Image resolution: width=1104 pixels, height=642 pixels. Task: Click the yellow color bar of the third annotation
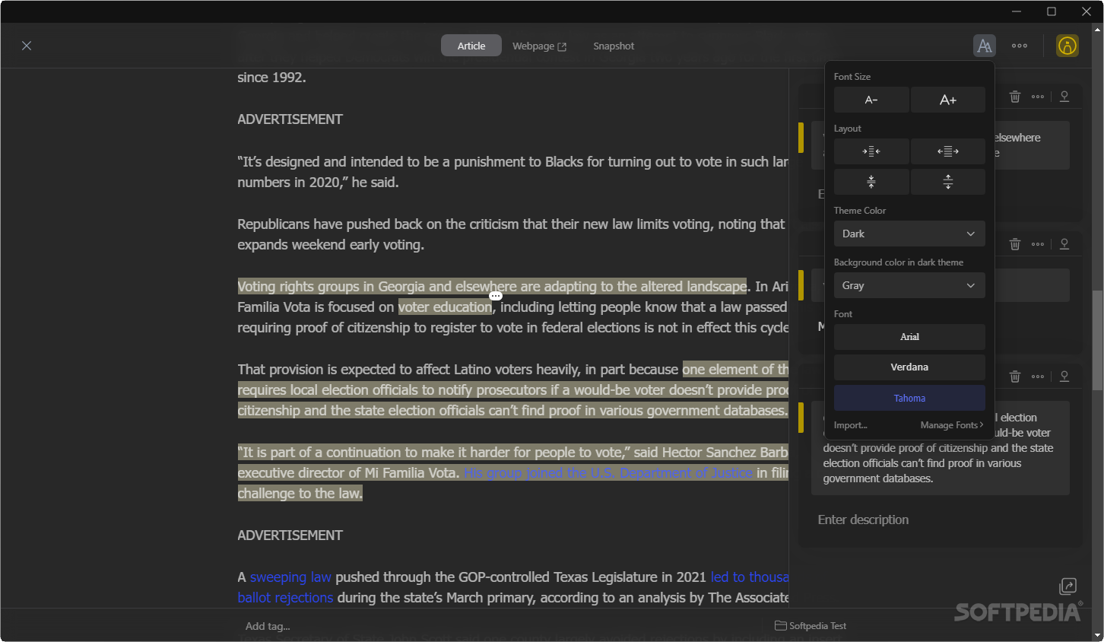[x=801, y=417]
